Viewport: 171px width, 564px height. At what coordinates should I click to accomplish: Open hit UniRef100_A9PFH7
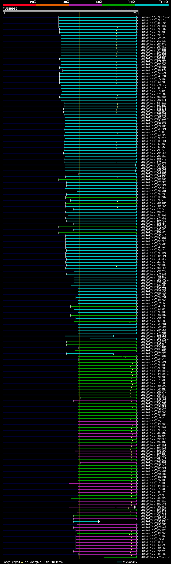point(153,29)
